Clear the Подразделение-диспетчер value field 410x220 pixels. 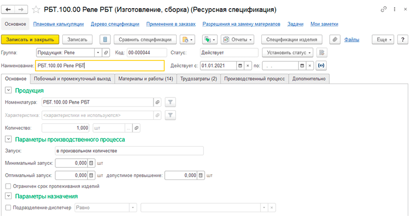(272, 208)
